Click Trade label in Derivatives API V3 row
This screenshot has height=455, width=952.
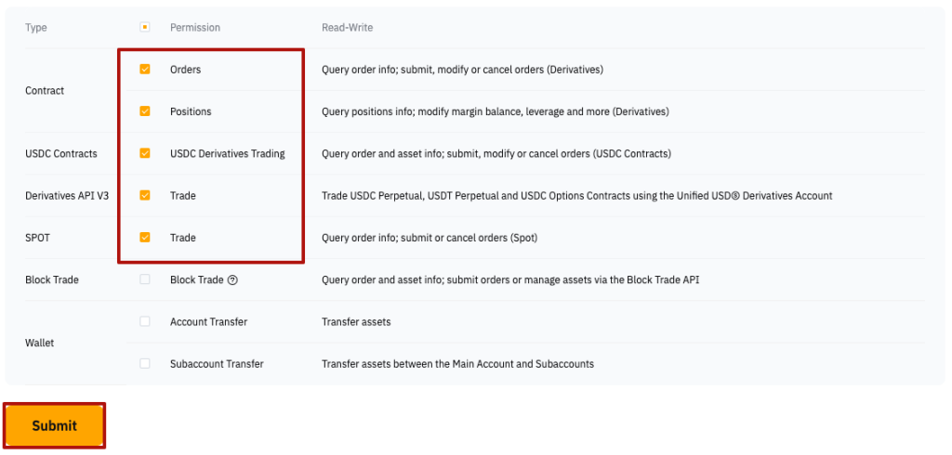tap(183, 195)
